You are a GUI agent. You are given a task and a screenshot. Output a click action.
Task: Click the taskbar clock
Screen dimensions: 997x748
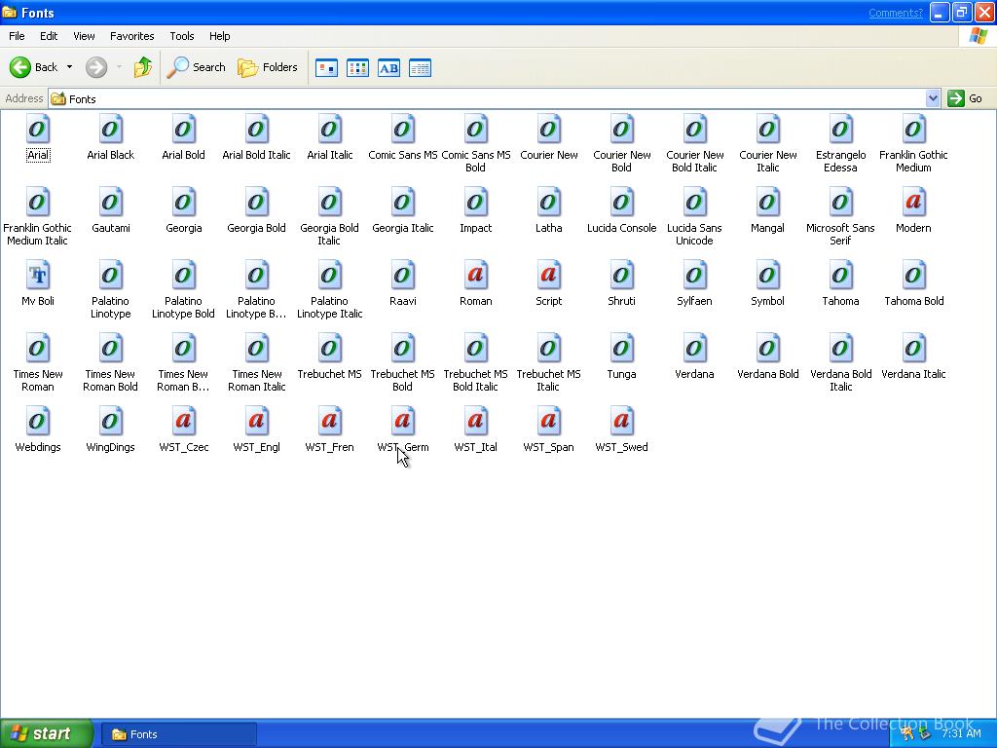click(x=961, y=734)
